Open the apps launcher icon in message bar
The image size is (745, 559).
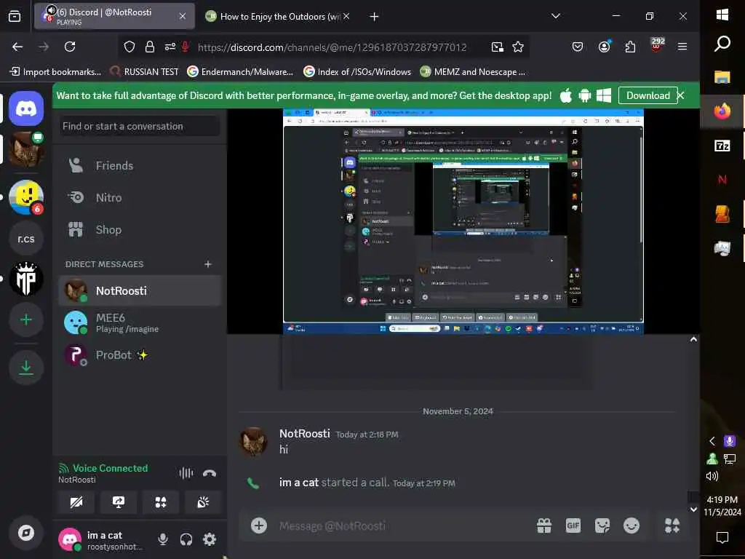point(672,526)
